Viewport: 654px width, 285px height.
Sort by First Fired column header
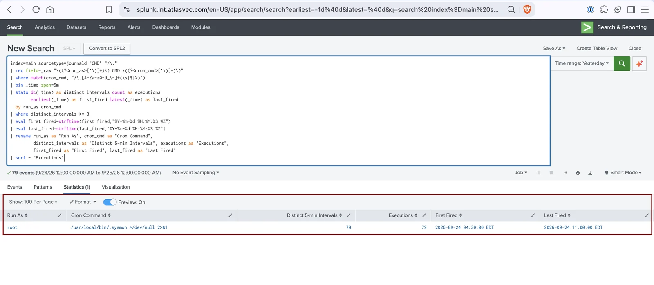449,215
